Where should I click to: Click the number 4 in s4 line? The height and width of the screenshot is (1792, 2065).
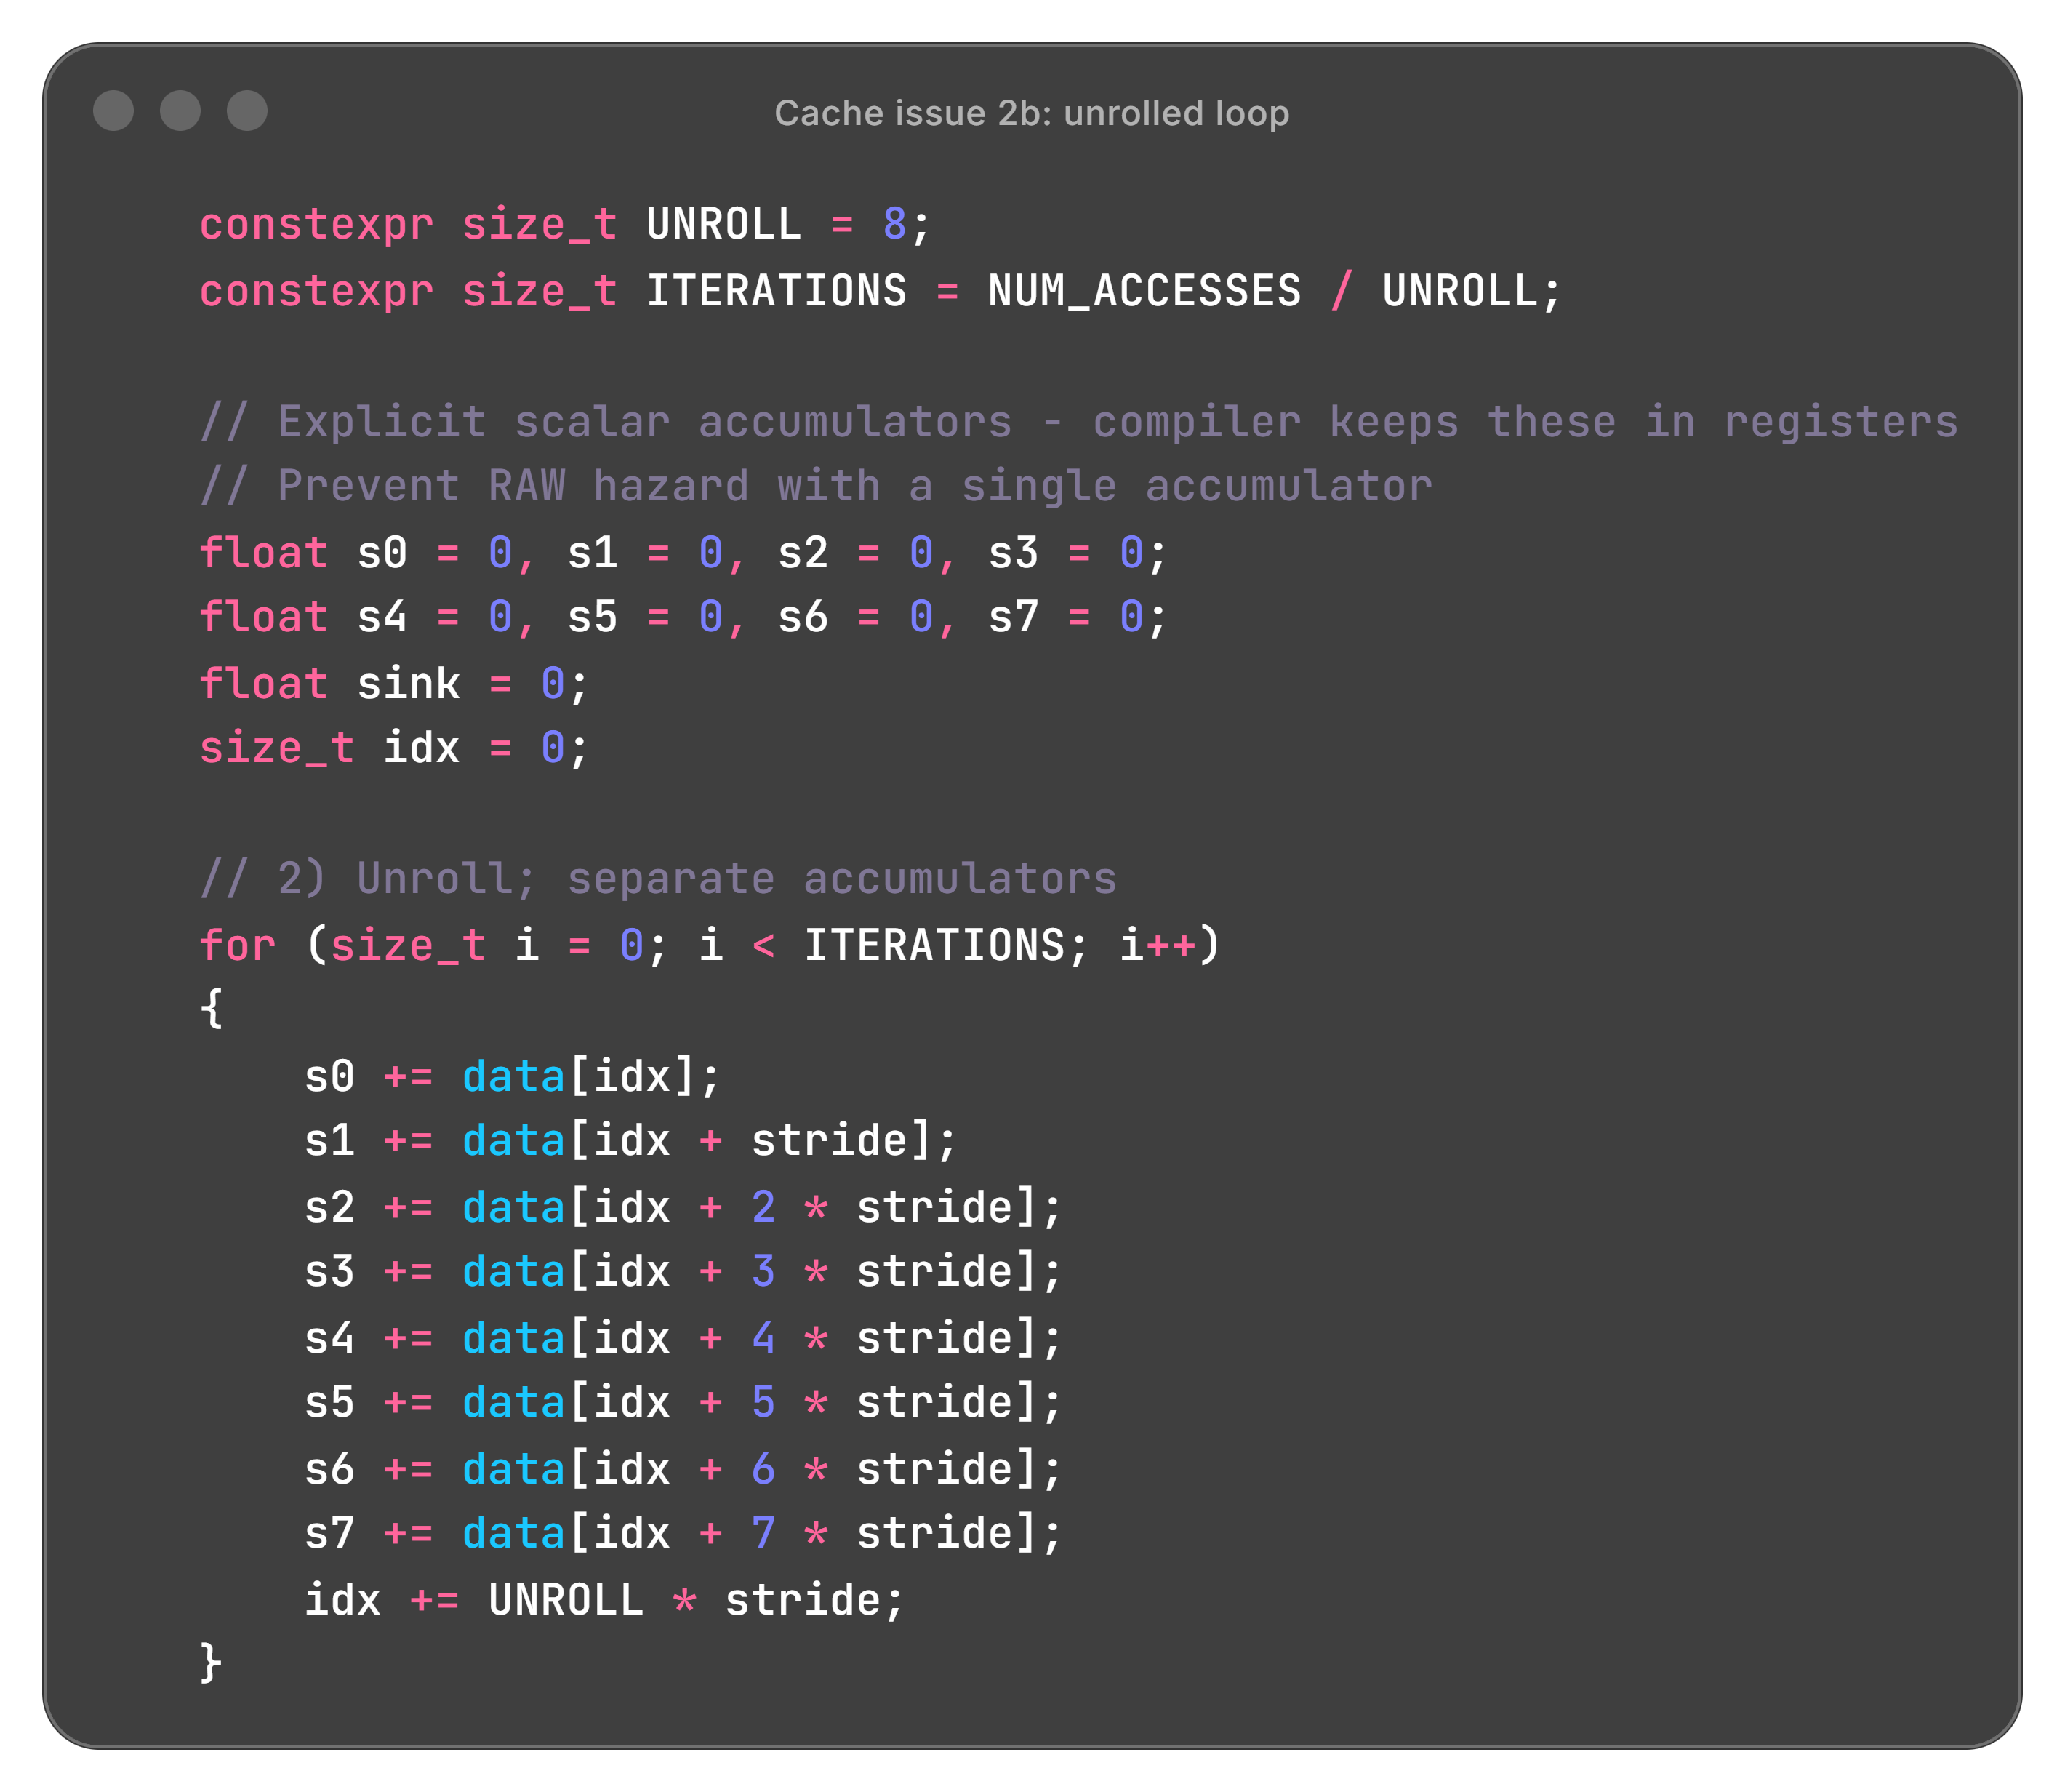click(763, 1338)
